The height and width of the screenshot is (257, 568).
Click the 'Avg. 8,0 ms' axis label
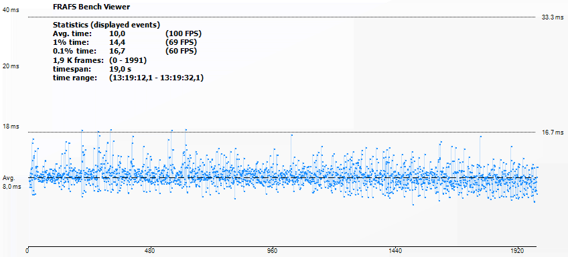[x=12, y=183]
